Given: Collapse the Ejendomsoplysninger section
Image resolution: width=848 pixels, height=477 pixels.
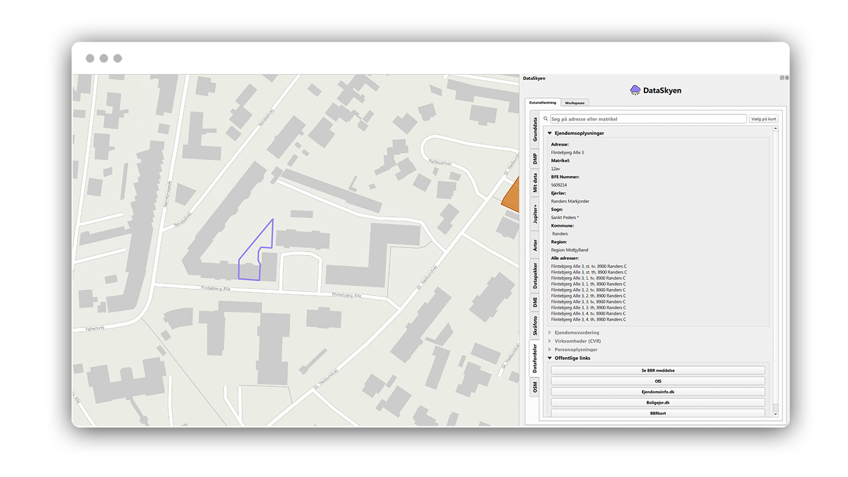Looking at the screenshot, I should [x=550, y=133].
